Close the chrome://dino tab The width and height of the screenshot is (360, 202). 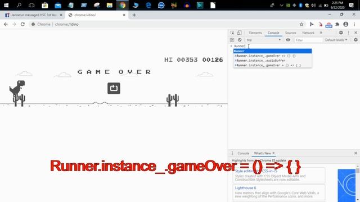pyautogui.click(x=124, y=15)
